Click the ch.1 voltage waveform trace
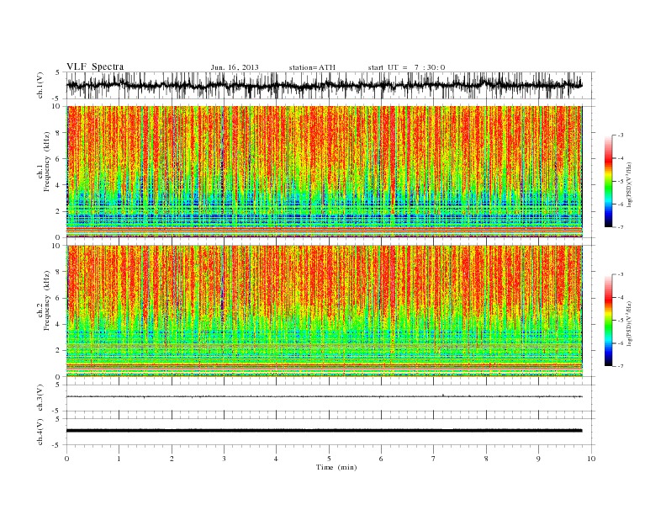This screenshot has height=515, width=666. [x=324, y=85]
